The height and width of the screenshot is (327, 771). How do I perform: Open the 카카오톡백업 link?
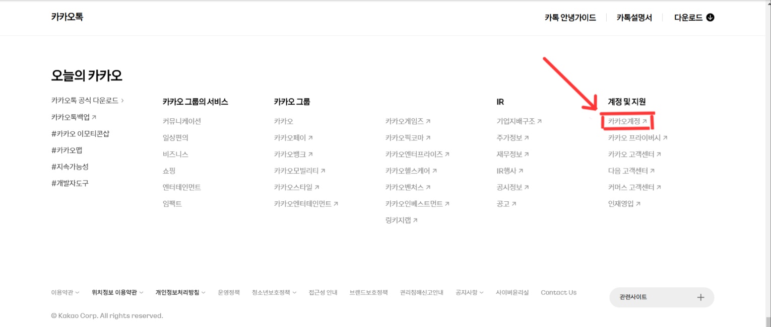coord(74,117)
